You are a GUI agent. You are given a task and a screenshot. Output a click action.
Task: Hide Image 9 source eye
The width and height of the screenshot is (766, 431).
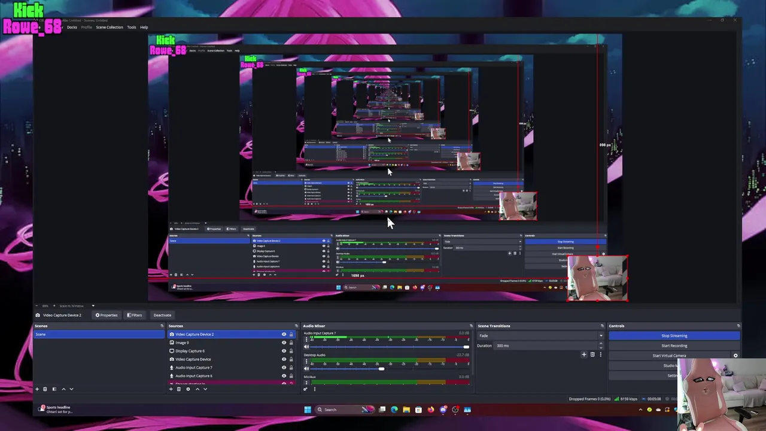284,343
